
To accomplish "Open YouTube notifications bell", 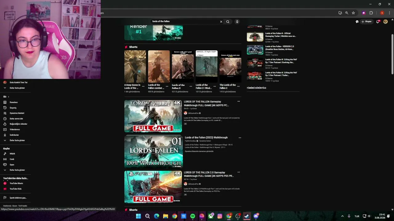I will 378,21.
